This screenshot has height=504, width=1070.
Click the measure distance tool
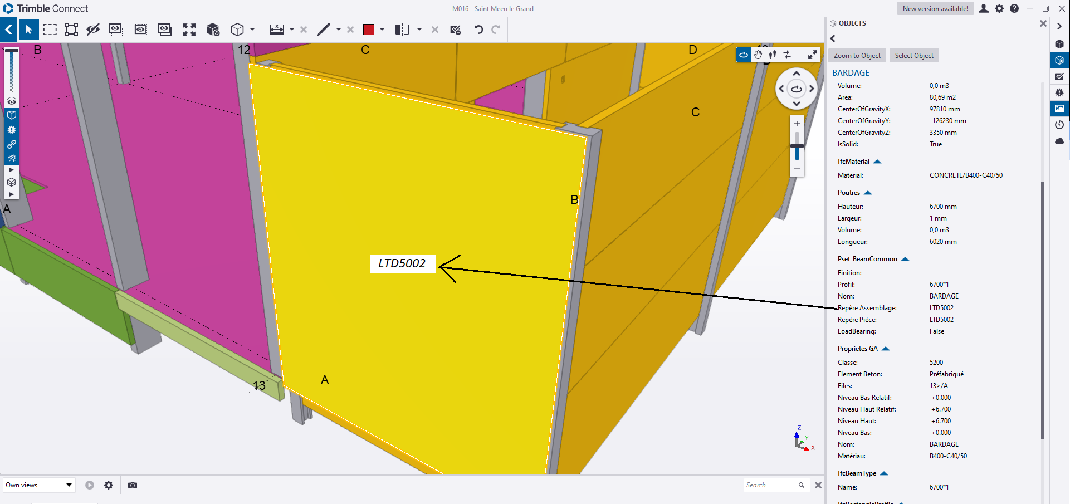[x=277, y=30]
